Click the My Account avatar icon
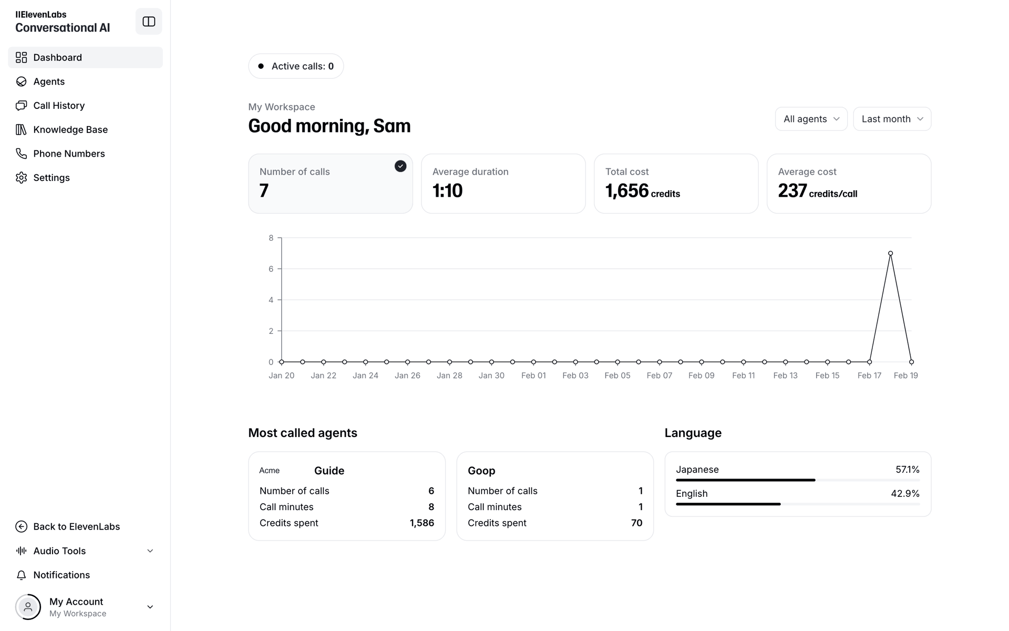 [x=28, y=607]
